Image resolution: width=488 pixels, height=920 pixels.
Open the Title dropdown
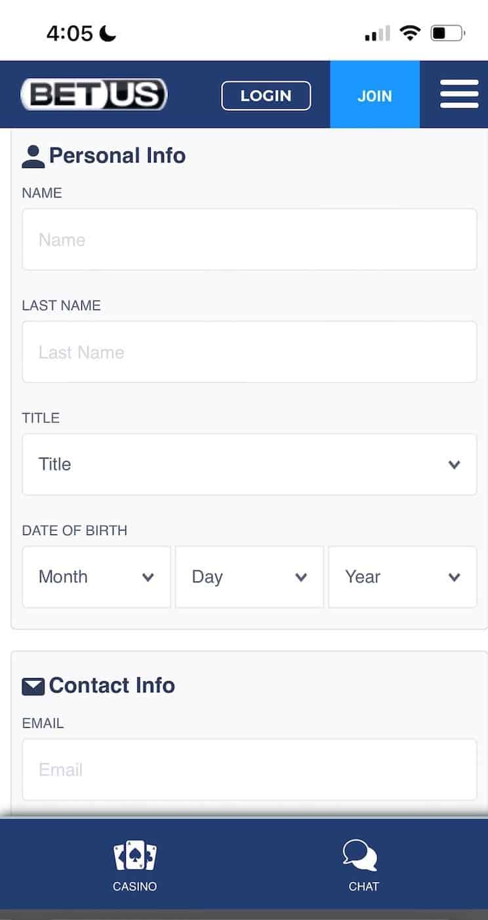point(249,464)
